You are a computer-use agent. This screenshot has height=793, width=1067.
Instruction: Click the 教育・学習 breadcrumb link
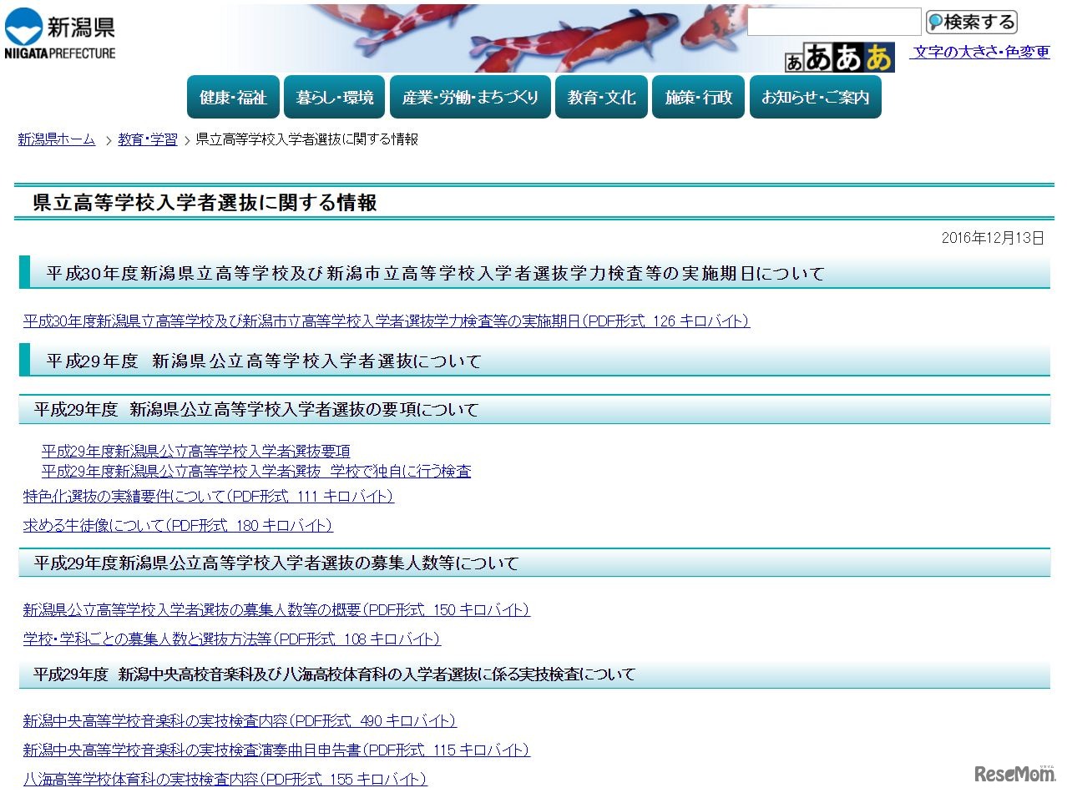(x=147, y=139)
